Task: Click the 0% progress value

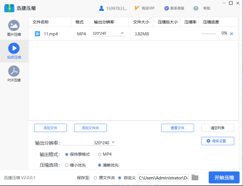Action: coord(224,33)
